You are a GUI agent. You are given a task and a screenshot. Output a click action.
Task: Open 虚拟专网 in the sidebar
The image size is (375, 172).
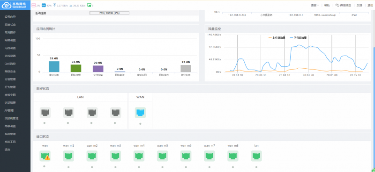pyautogui.click(x=10, y=95)
